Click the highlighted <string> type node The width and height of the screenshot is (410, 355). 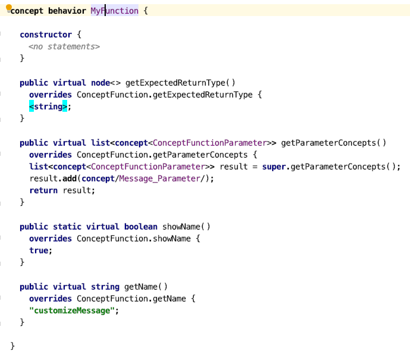[x=48, y=106]
